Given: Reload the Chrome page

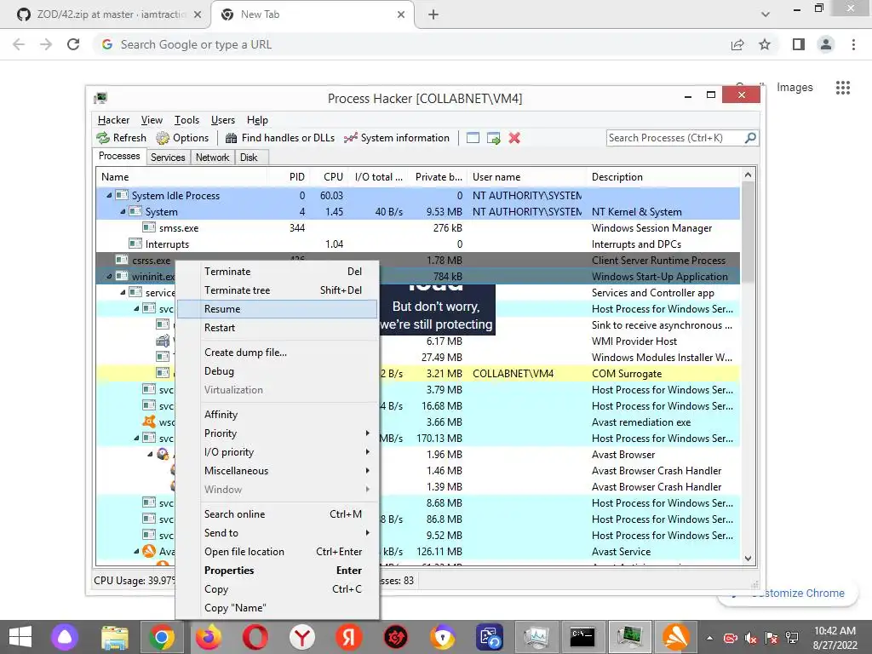Looking at the screenshot, I should 73,44.
